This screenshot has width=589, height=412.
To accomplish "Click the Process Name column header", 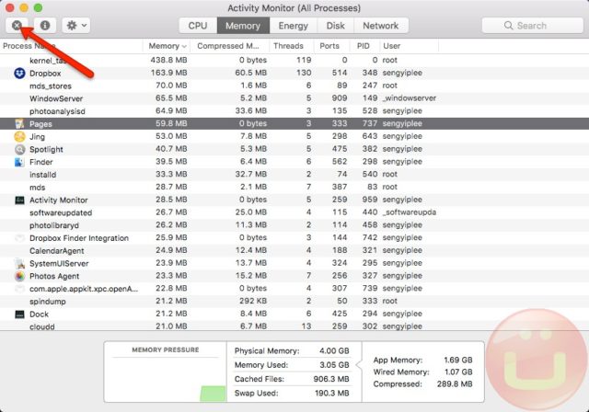I will 72,46.
